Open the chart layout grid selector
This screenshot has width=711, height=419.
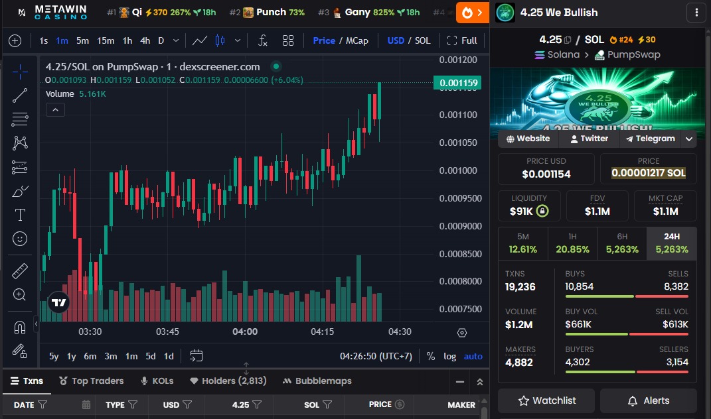pyautogui.click(x=288, y=40)
